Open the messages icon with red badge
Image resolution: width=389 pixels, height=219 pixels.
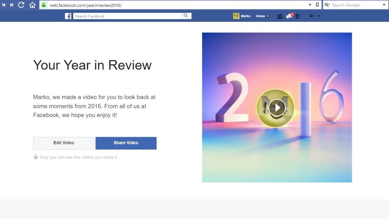(289, 16)
